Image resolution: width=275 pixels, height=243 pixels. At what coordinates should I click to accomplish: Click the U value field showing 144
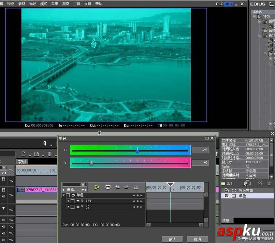tap(200, 150)
